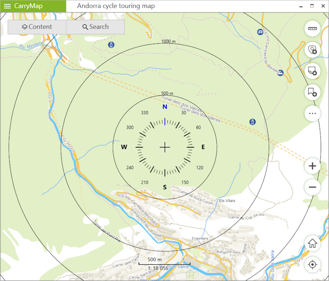Click the Andorra cycle touring map title

(x=118, y=6)
